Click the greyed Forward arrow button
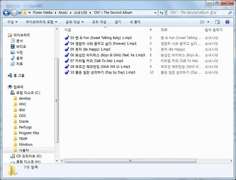 (14, 13)
